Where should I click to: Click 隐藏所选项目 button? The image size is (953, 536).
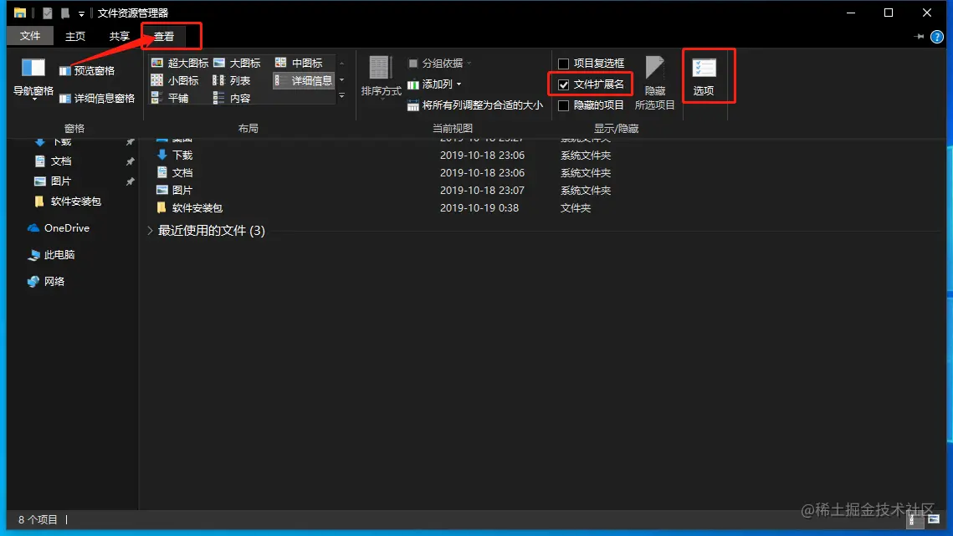(x=654, y=84)
